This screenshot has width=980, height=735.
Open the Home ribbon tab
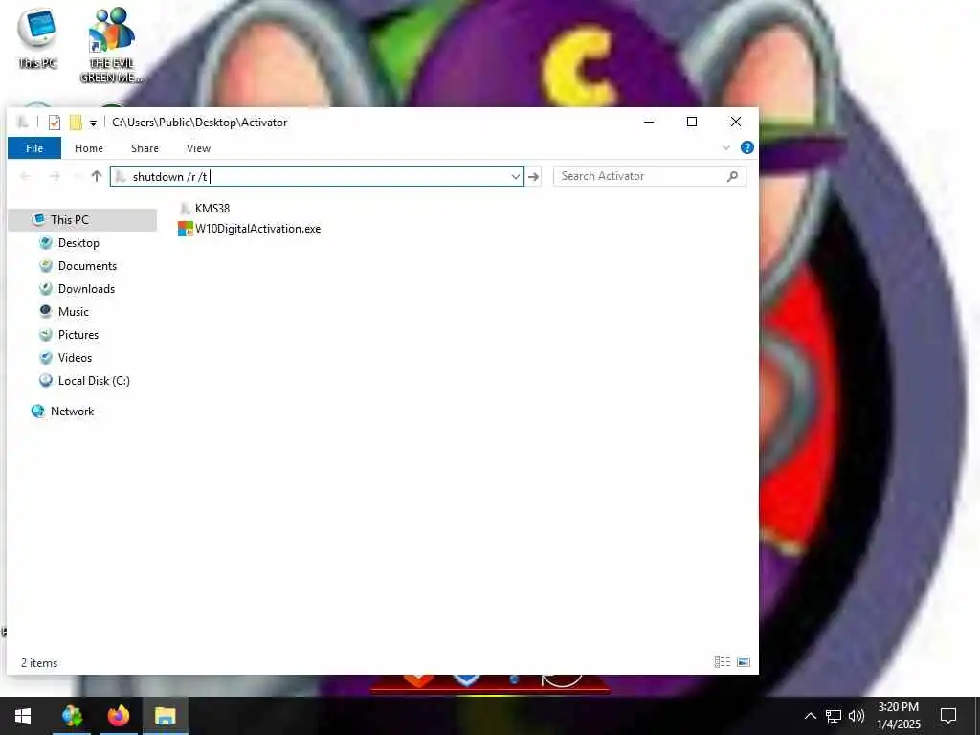(x=89, y=148)
